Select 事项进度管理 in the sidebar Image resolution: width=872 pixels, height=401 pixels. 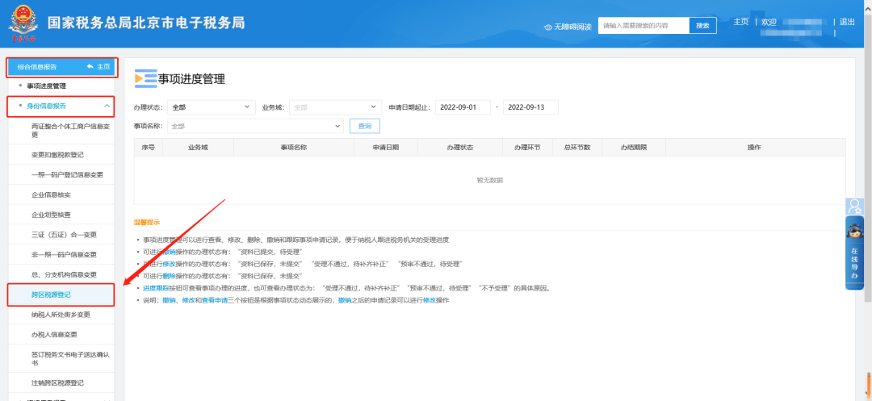[46, 86]
